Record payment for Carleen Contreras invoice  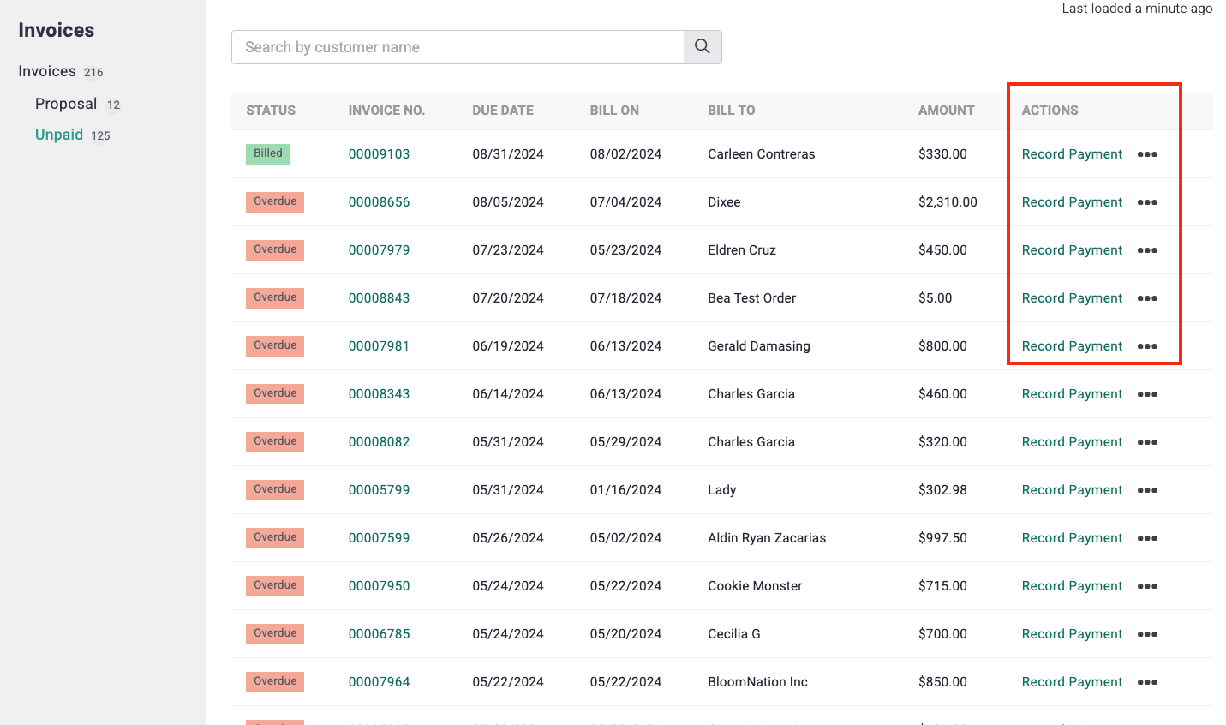click(x=1072, y=154)
